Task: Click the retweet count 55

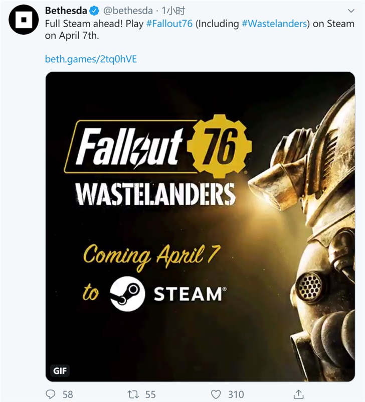Action: [150, 394]
